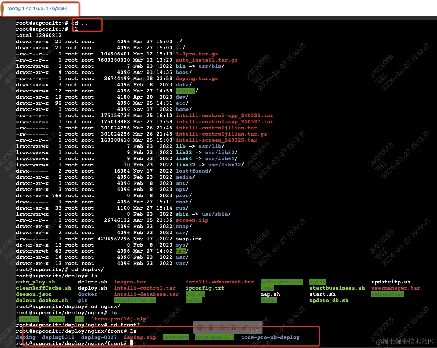Click the 'total 12860812' line
Viewport: 437px width, 348px height.
(x=39, y=35)
